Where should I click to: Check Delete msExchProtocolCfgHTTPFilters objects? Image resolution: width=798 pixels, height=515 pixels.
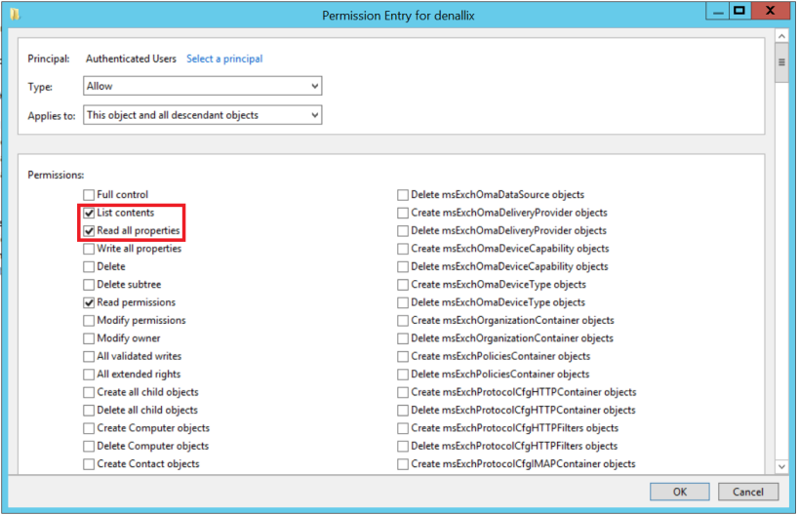[403, 447]
